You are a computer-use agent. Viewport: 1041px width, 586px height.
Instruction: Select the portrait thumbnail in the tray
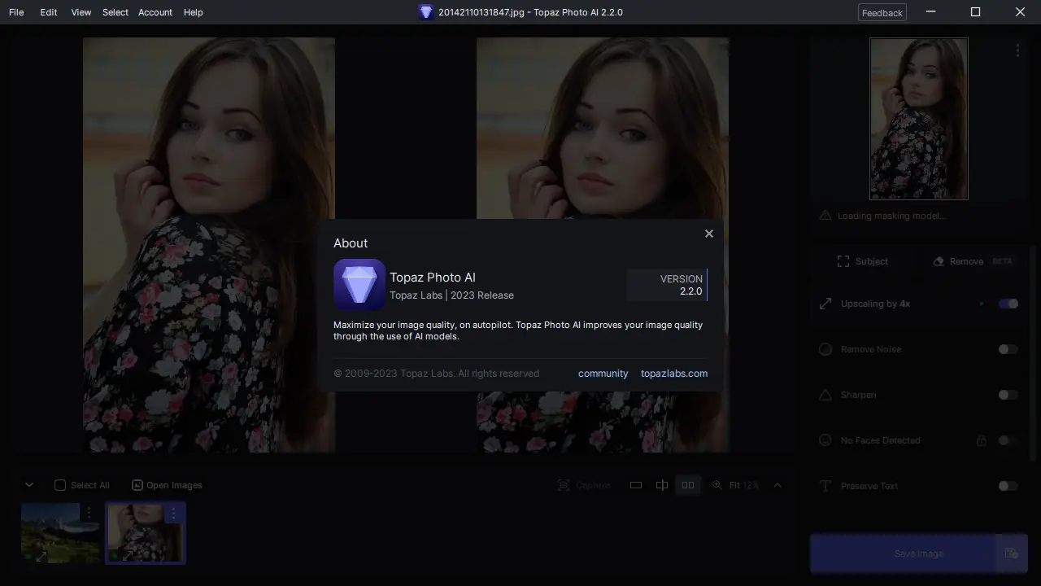click(146, 533)
